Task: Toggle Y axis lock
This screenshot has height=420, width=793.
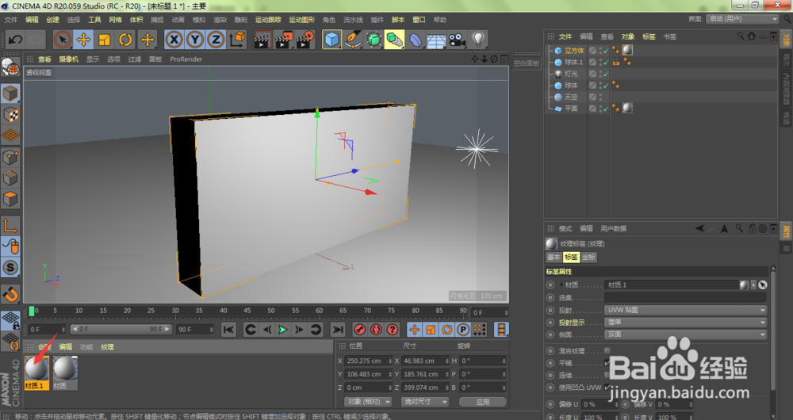Action: click(195, 40)
